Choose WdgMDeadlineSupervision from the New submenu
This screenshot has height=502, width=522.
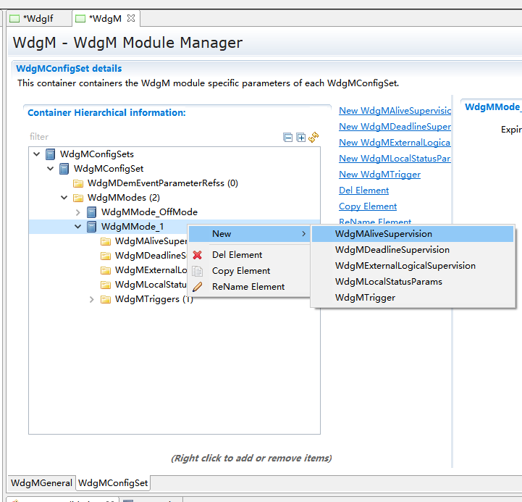point(392,250)
